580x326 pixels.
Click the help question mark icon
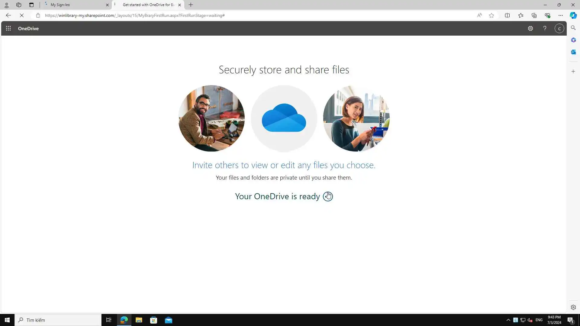[545, 28]
